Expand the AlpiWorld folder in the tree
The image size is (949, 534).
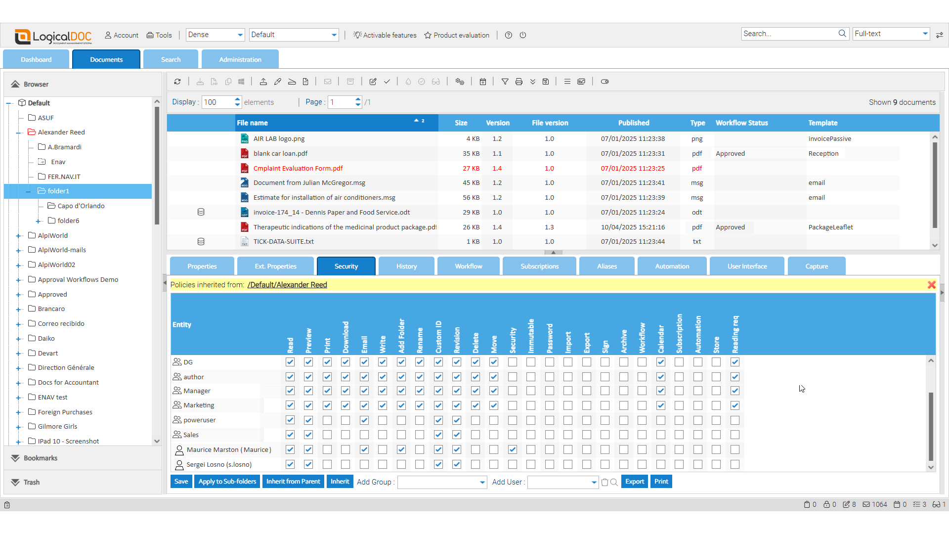18,235
